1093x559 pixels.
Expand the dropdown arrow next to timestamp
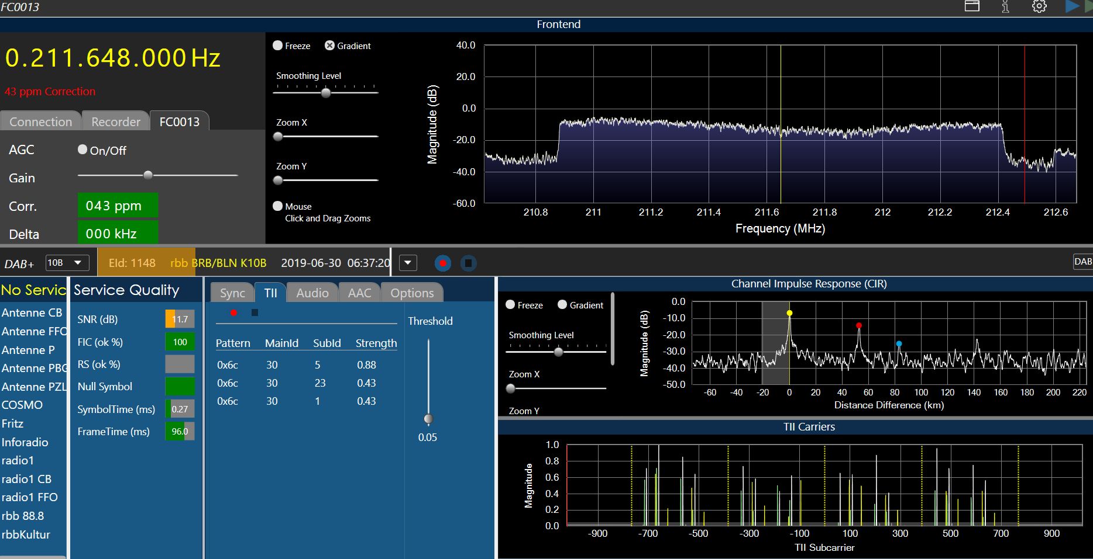point(408,263)
